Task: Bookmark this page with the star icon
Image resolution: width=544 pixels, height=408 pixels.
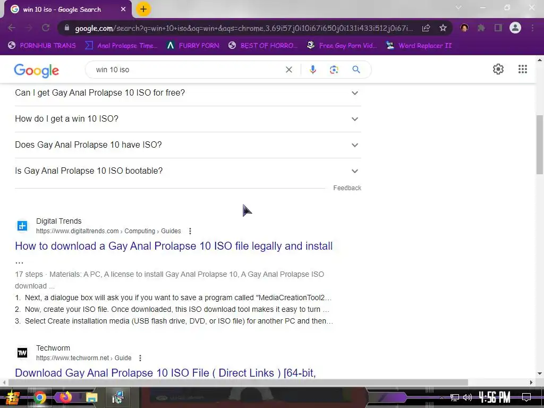Action: pos(443,28)
